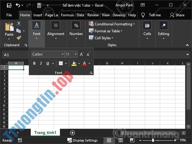
Task: Open the File menu
Action: [9, 15]
